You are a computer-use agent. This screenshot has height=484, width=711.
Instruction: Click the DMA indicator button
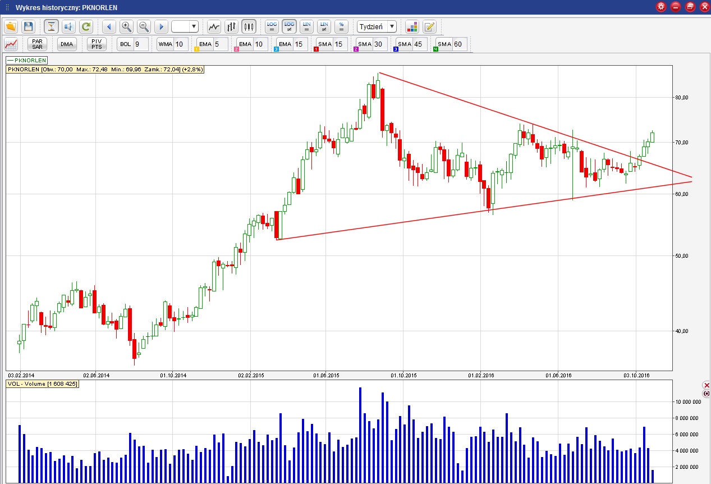67,44
